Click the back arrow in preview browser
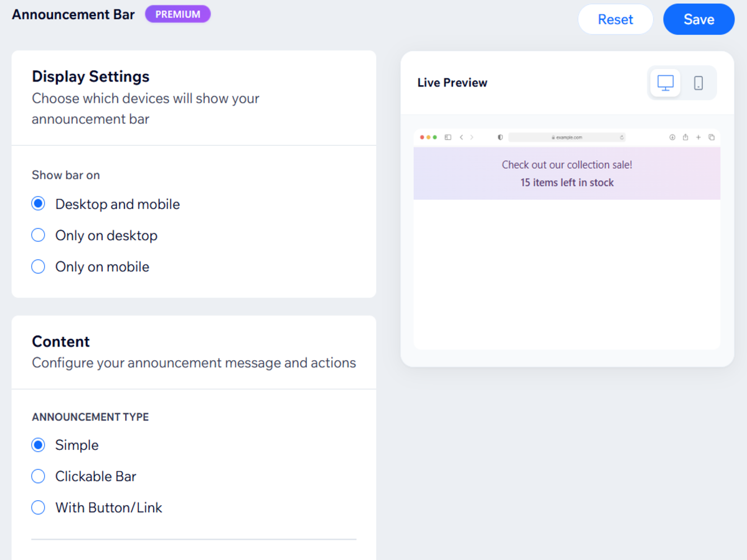This screenshot has width=747, height=560. 461,138
